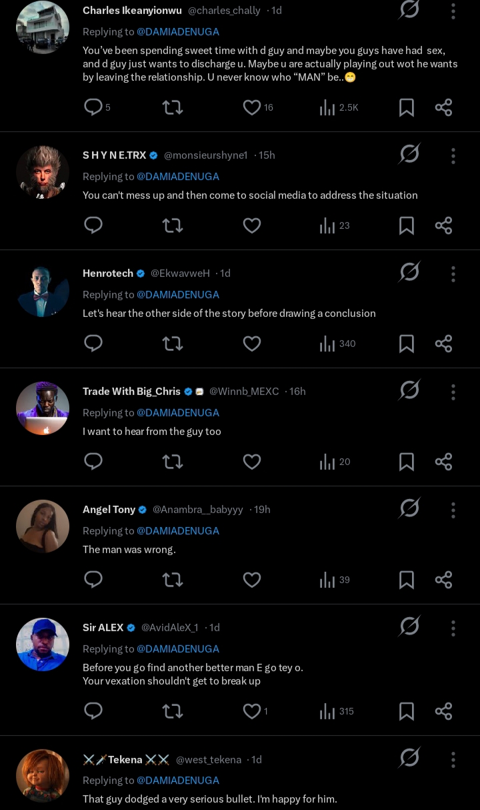This screenshot has width=480, height=810.
Task: Open @DAMIADENUGA link in Henrotech's reply
Action: click(178, 294)
